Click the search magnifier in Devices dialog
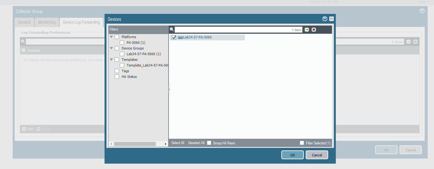Screen dimensions: 434x169 point(172,30)
